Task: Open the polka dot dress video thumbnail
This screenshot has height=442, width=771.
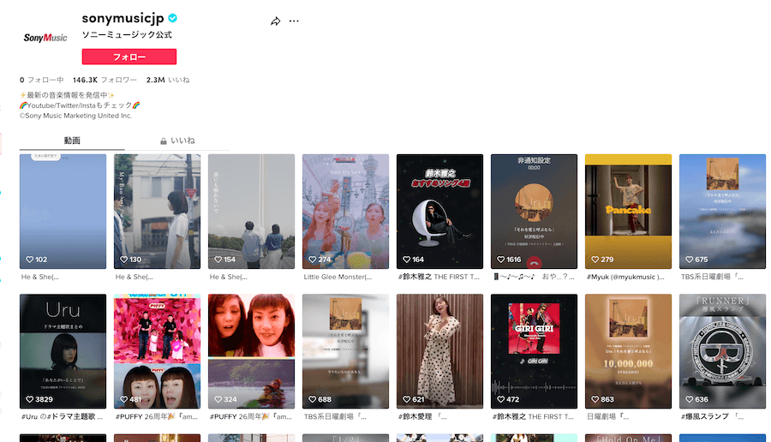Action: (440, 351)
